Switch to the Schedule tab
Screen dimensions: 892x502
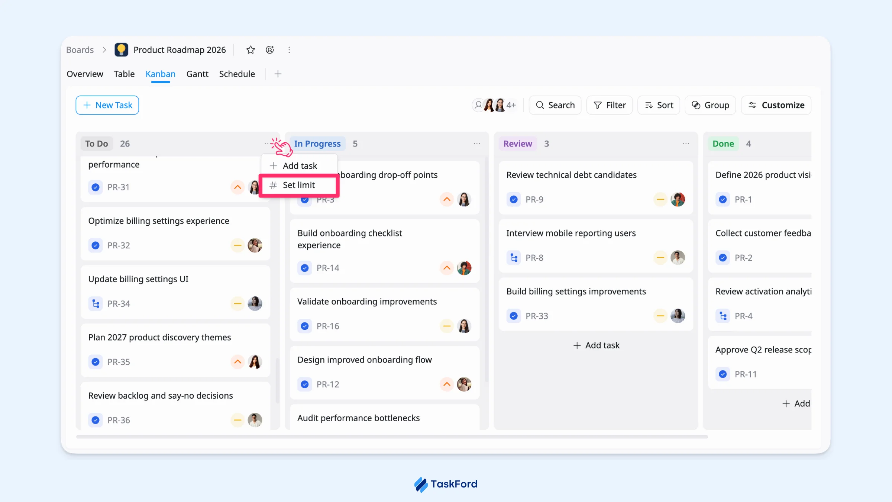click(x=237, y=74)
